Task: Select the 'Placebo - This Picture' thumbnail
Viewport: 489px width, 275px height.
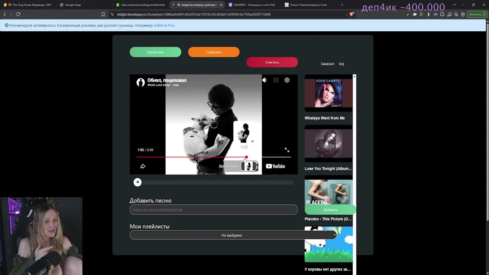Action: click(x=329, y=190)
